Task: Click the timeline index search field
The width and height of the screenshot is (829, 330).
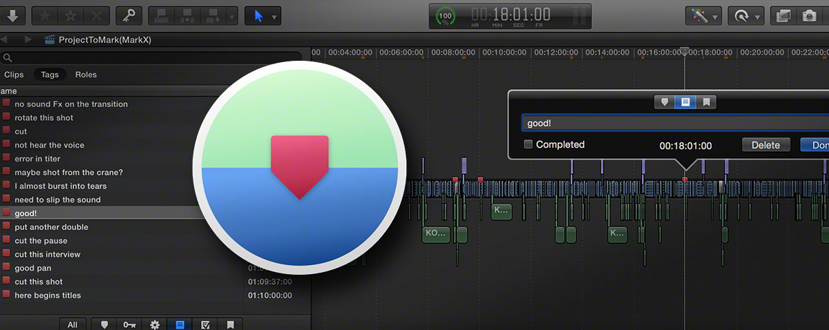Action: (151, 58)
